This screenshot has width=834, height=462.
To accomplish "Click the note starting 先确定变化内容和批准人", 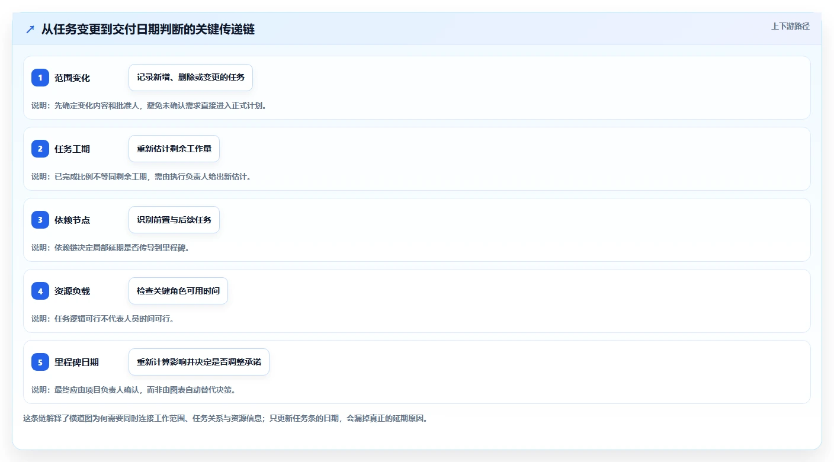I will (149, 105).
